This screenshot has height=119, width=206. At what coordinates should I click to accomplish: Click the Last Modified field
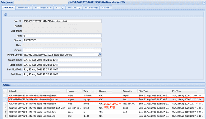(x=62, y=69)
